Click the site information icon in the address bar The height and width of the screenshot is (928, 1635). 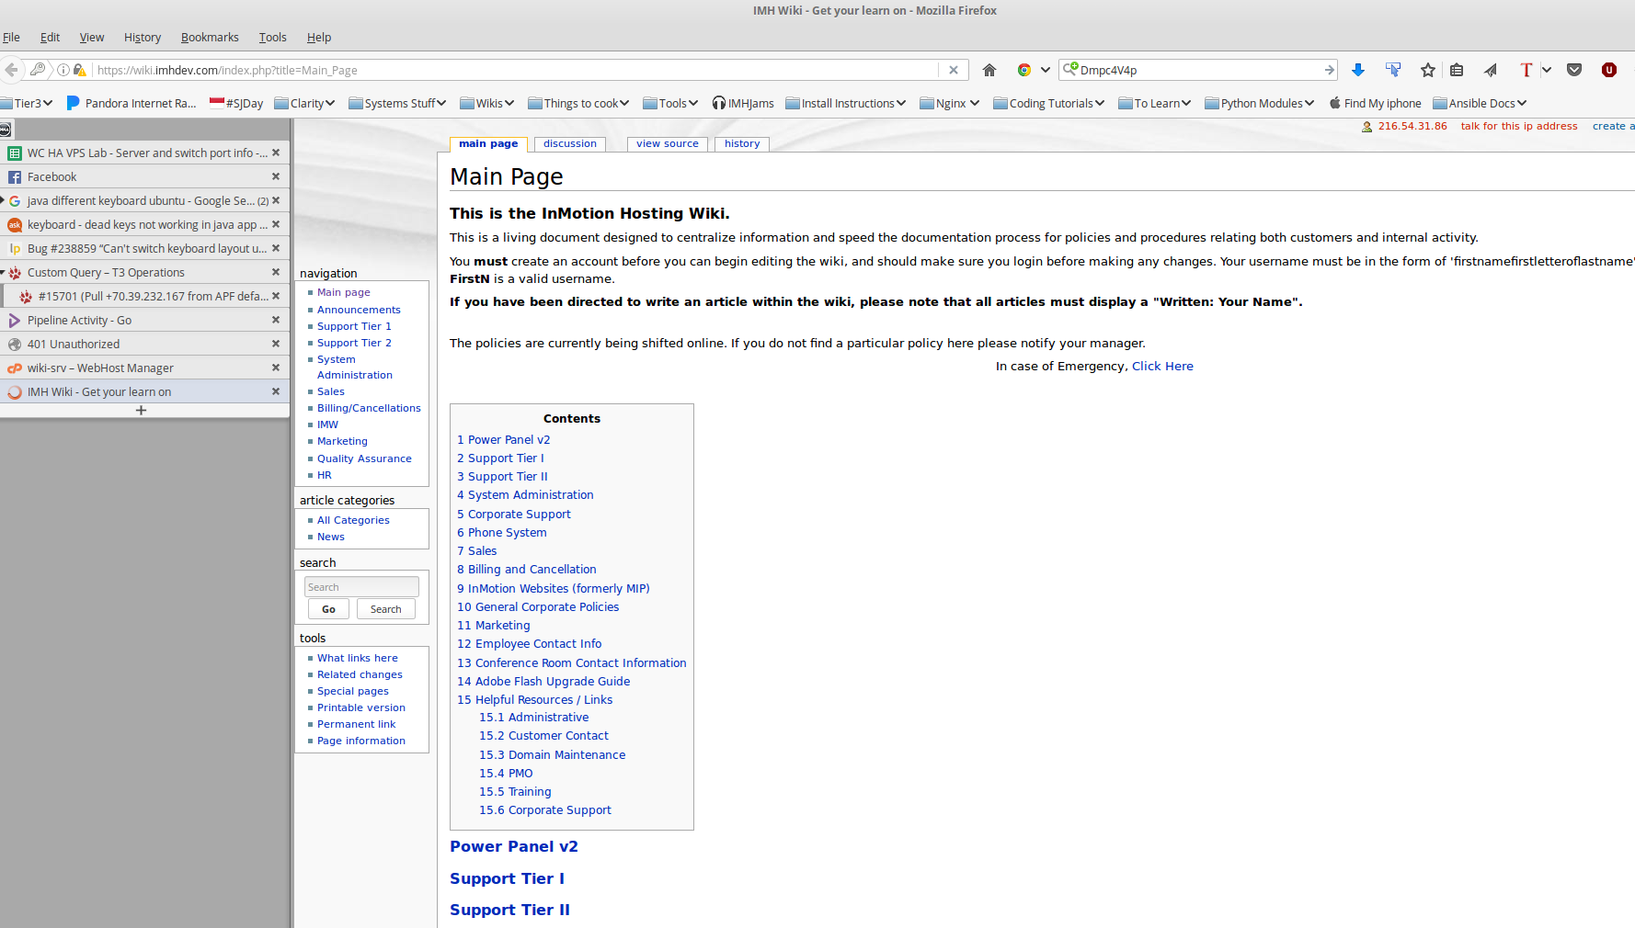63,70
